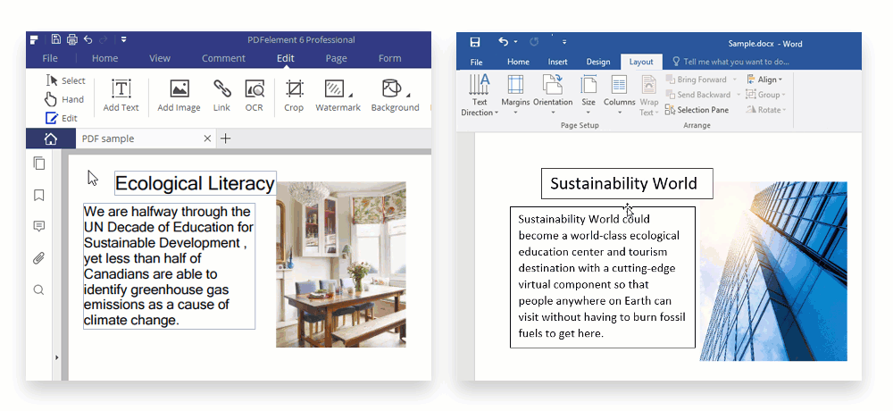Open the attachments paperclip panel

(x=38, y=259)
